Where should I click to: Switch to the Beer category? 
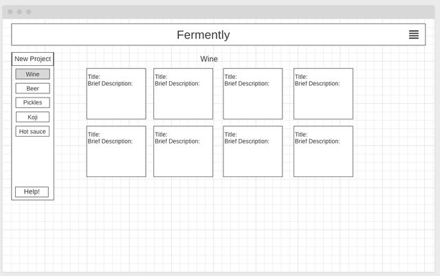pyautogui.click(x=32, y=89)
